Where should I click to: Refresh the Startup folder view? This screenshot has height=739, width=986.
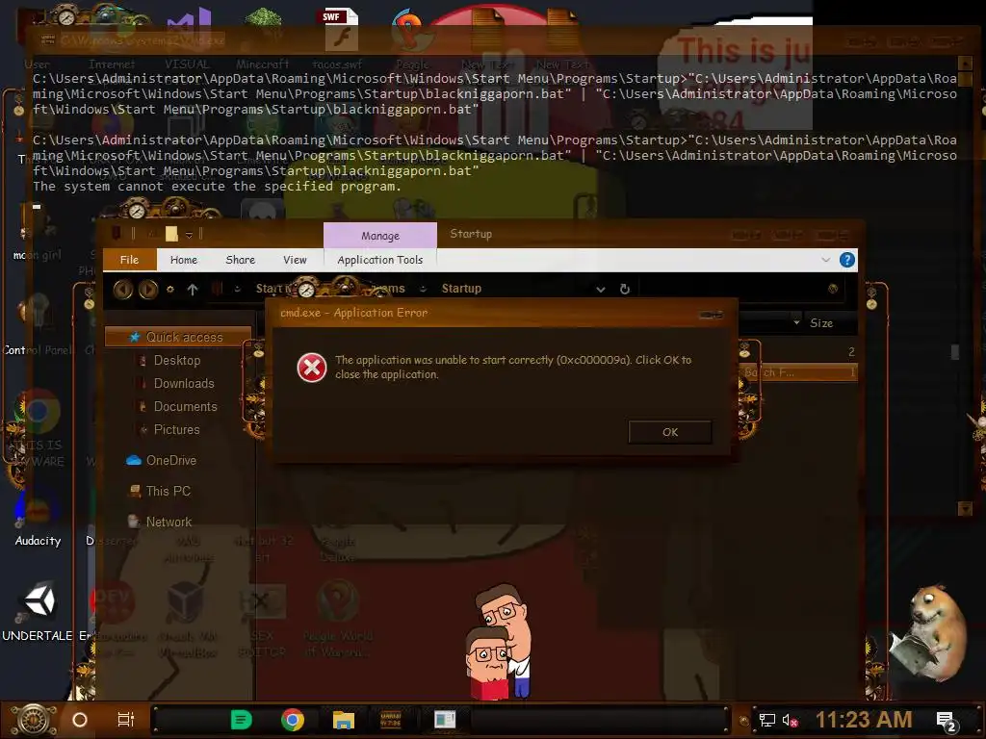(x=624, y=289)
